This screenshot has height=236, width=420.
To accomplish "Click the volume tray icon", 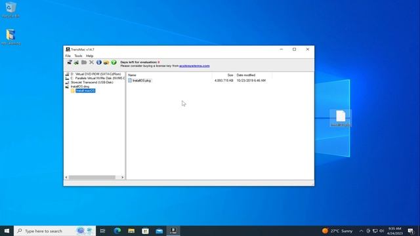I will click(x=382, y=231).
